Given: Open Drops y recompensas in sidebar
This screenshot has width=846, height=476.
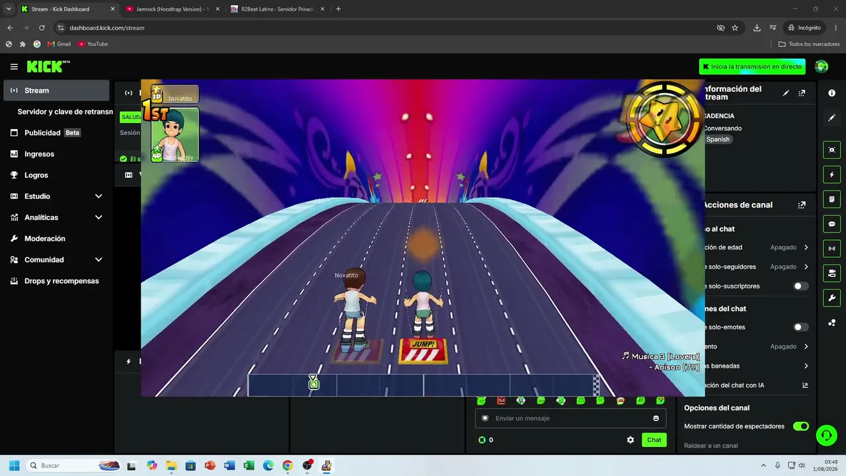Looking at the screenshot, I should (56, 281).
